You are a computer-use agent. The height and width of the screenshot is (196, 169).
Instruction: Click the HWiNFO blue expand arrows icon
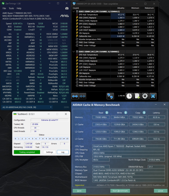pyautogui.click(x=75, y=96)
